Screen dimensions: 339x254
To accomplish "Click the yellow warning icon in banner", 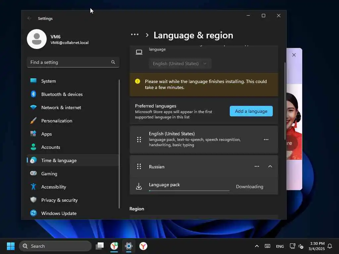I will (137, 81).
